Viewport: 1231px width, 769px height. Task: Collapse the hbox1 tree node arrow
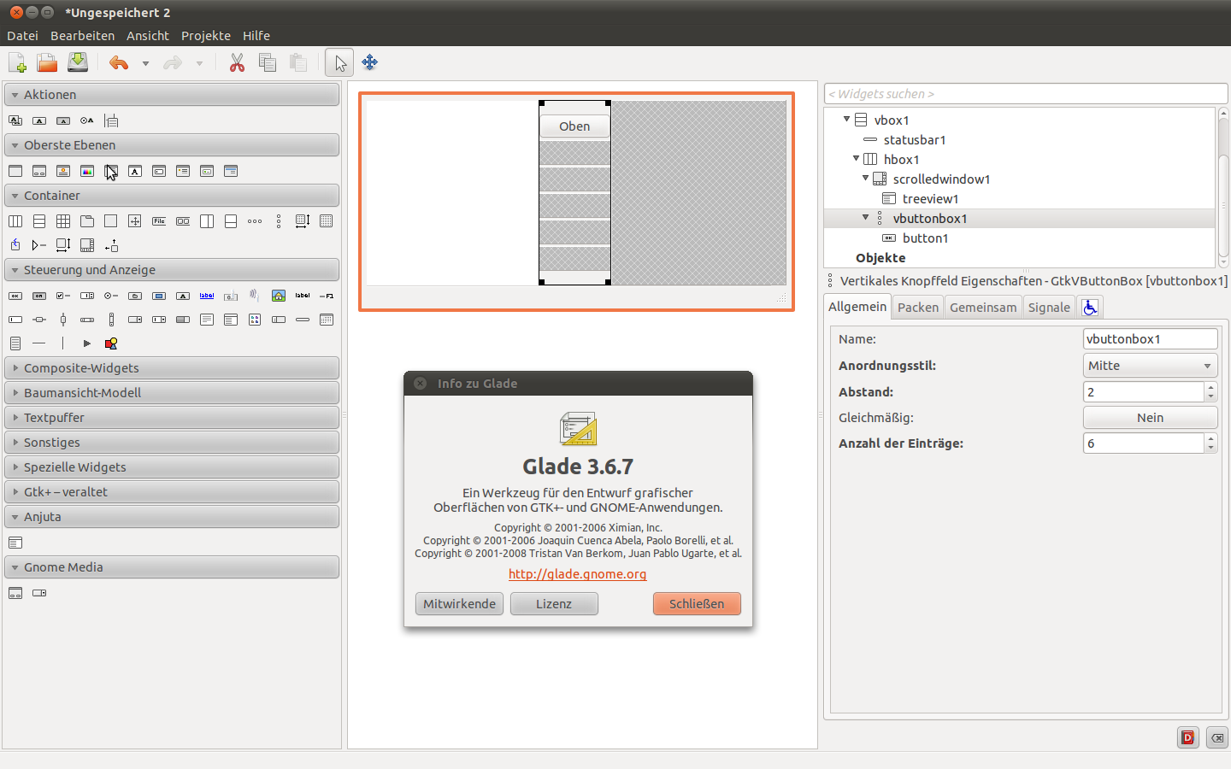[x=856, y=159]
